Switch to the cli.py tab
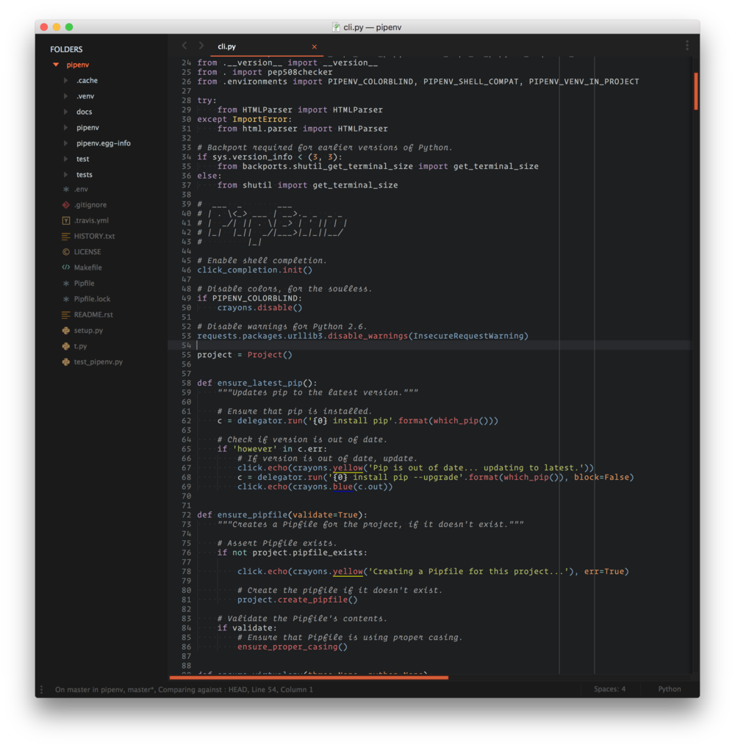Image resolution: width=735 pixels, height=748 pixels. click(226, 46)
